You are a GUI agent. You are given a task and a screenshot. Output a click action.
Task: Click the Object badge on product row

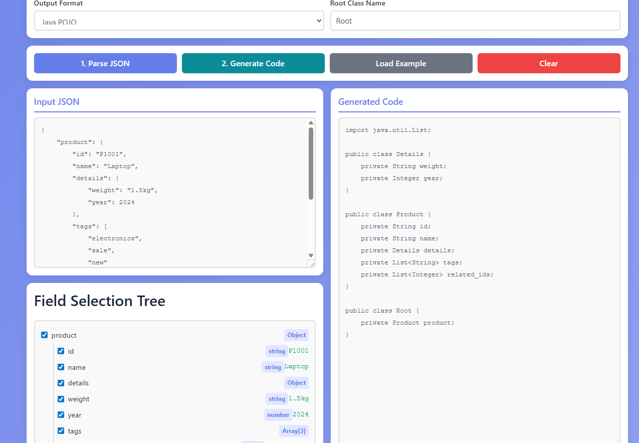tap(296, 335)
